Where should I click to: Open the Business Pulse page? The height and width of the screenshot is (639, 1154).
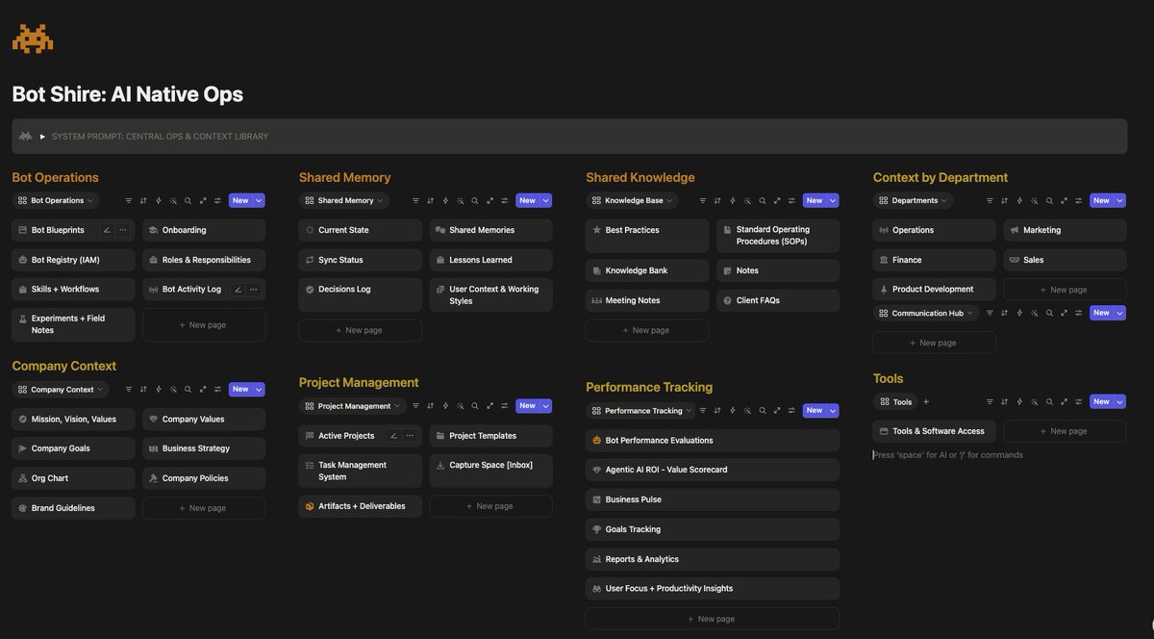(x=713, y=499)
